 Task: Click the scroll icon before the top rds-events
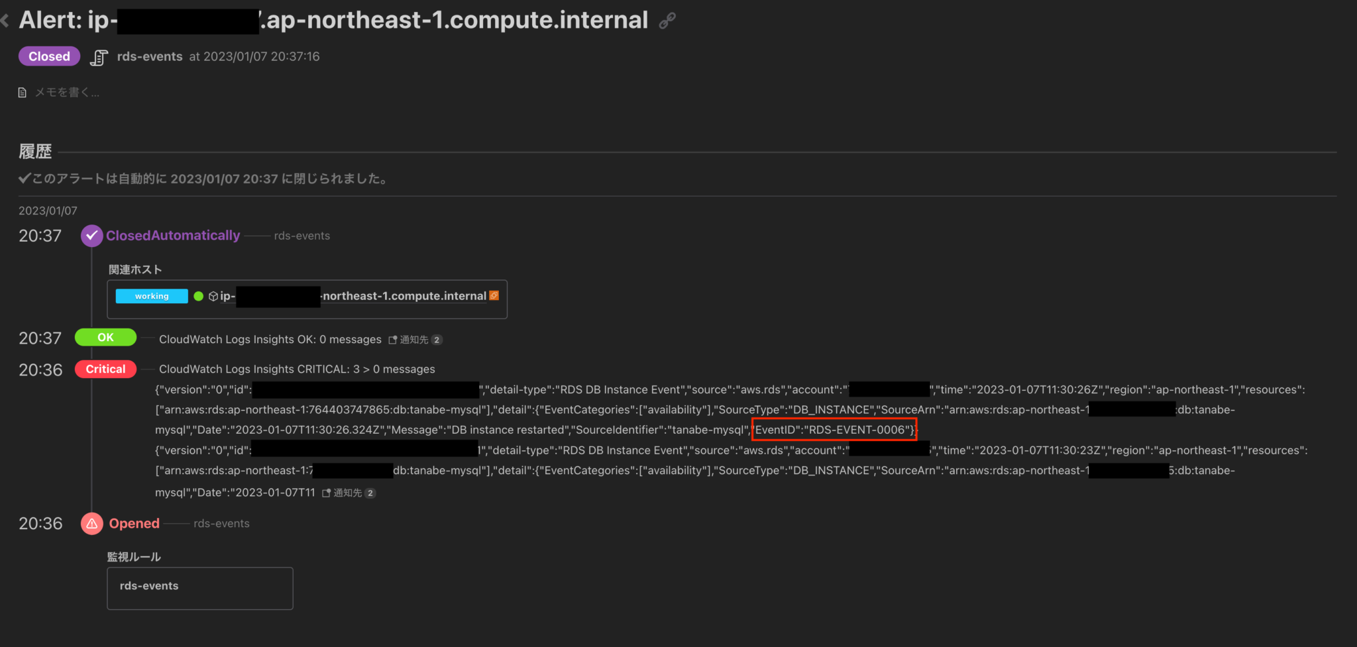(99, 58)
